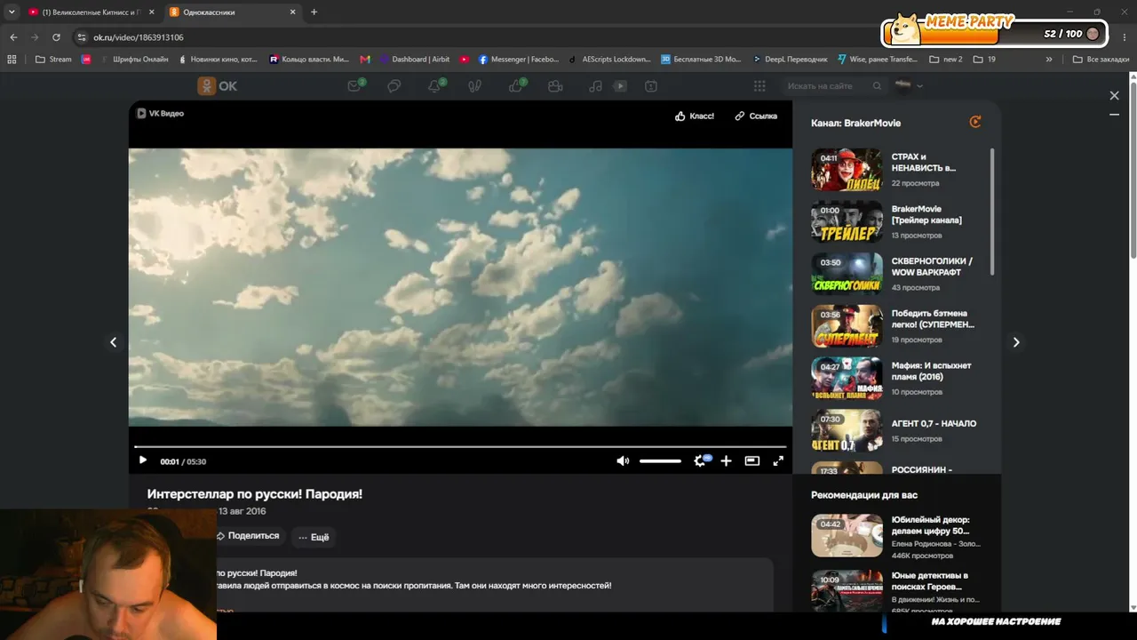Image resolution: width=1137 pixels, height=640 pixels.
Task: Open OK marks thumbs-up icon
Action: [x=516, y=85]
